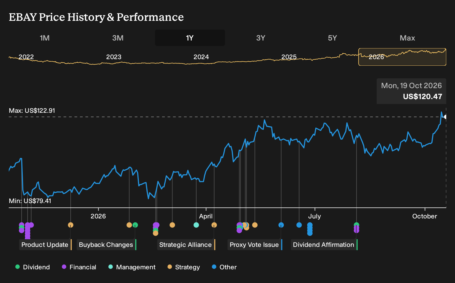455x283 pixels.
Task: Switch to the 3M range tab
Action: (x=118, y=38)
